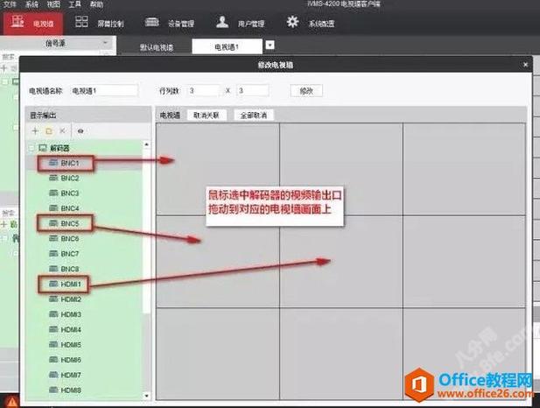
Task: Click the port icon beside HDMI2
Action: coord(53,299)
